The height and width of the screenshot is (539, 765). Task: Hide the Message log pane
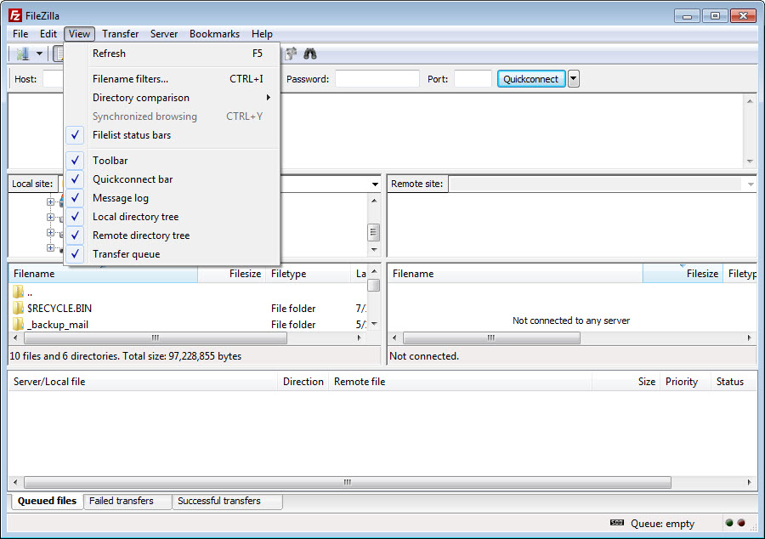pos(75,198)
